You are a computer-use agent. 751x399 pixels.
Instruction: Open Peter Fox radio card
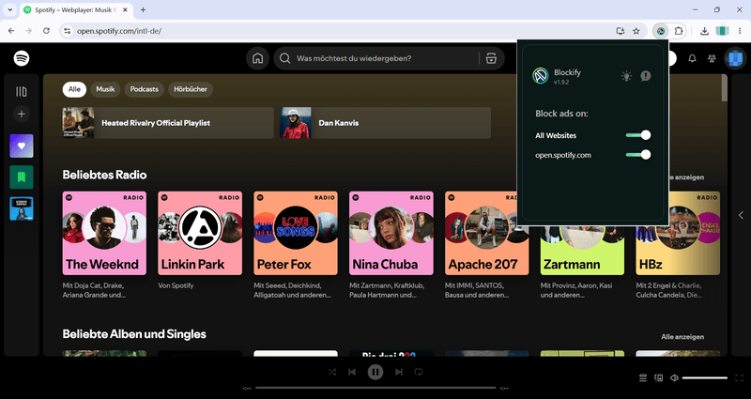(x=296, y=245)
